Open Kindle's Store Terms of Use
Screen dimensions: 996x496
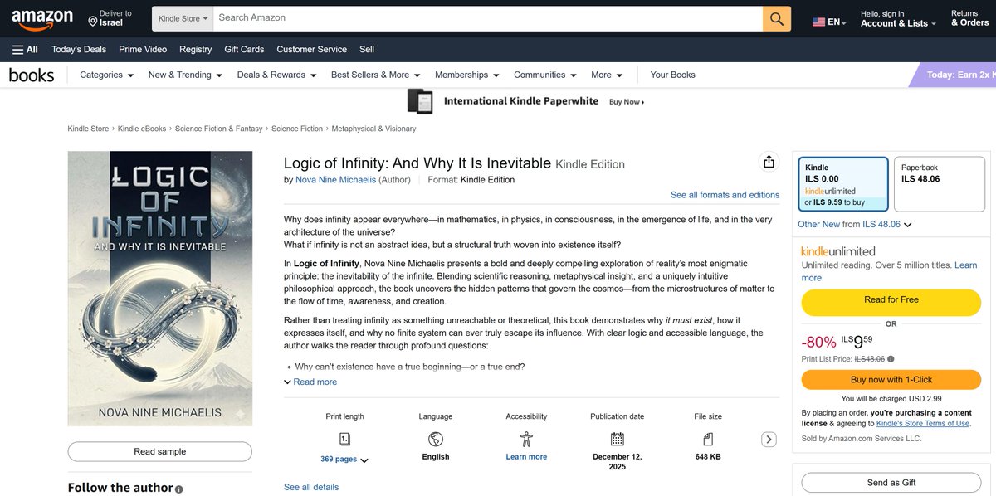pyautogui.click(x=923, y=423)
